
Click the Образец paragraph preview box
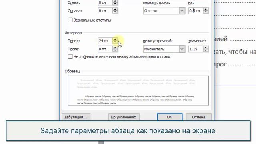click(x=138, y=90)
